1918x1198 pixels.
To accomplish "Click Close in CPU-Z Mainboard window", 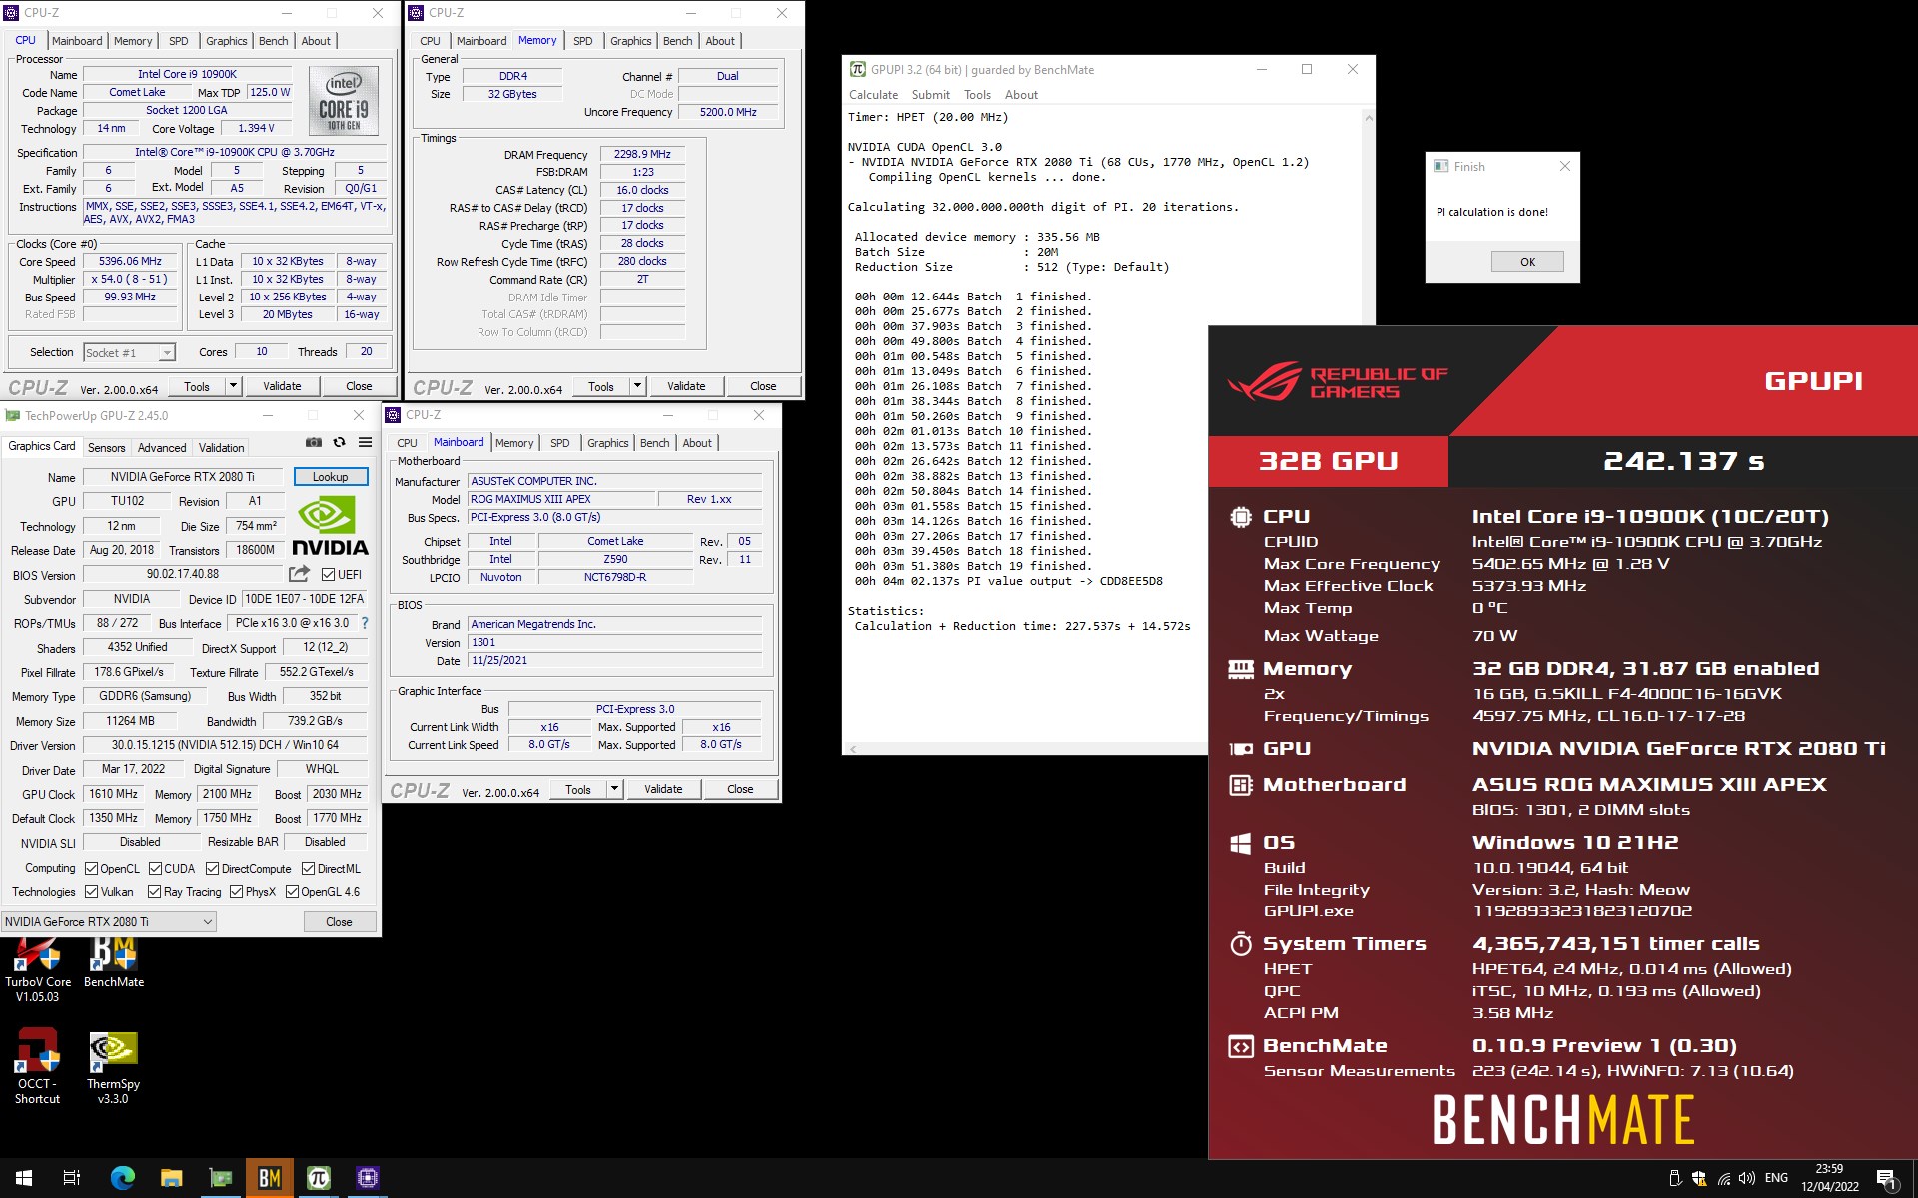I will (740, 790).
